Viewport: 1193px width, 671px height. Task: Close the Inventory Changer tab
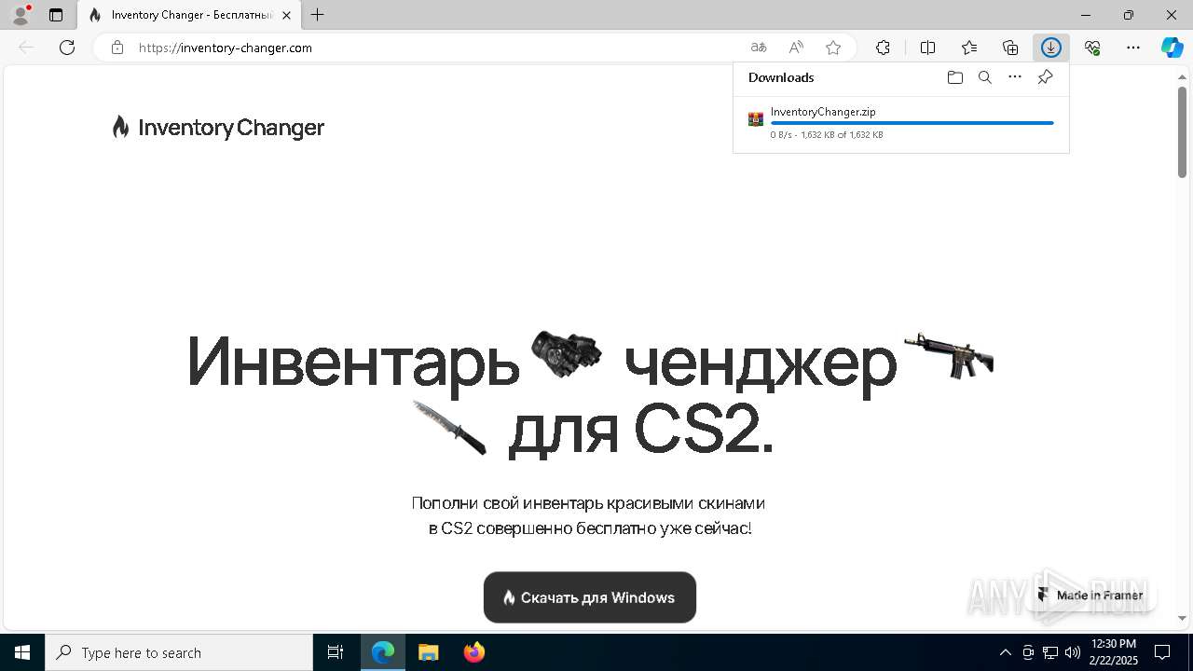click(x=286, y=15)
